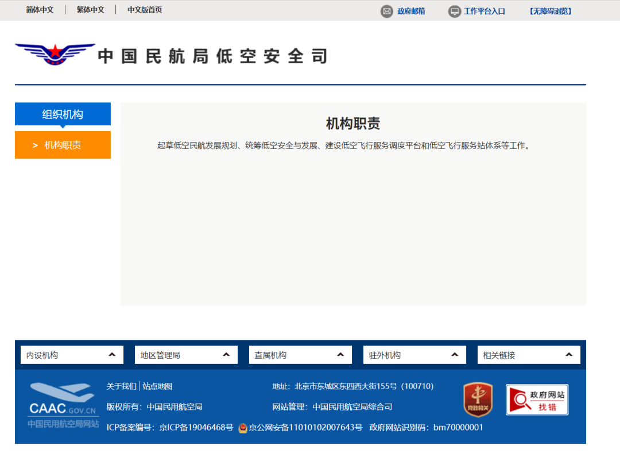This screenshot has height=476, width=620.
Task: Click the 机构职责 page heading
Action: 352,124
